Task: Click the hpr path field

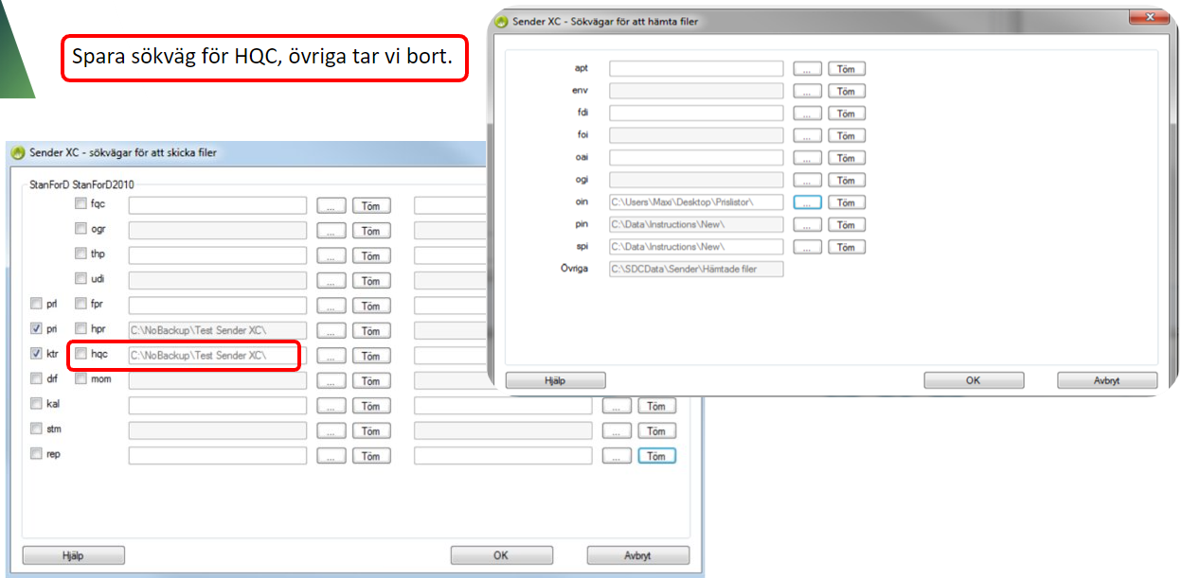Action: [x=218, y=330]
